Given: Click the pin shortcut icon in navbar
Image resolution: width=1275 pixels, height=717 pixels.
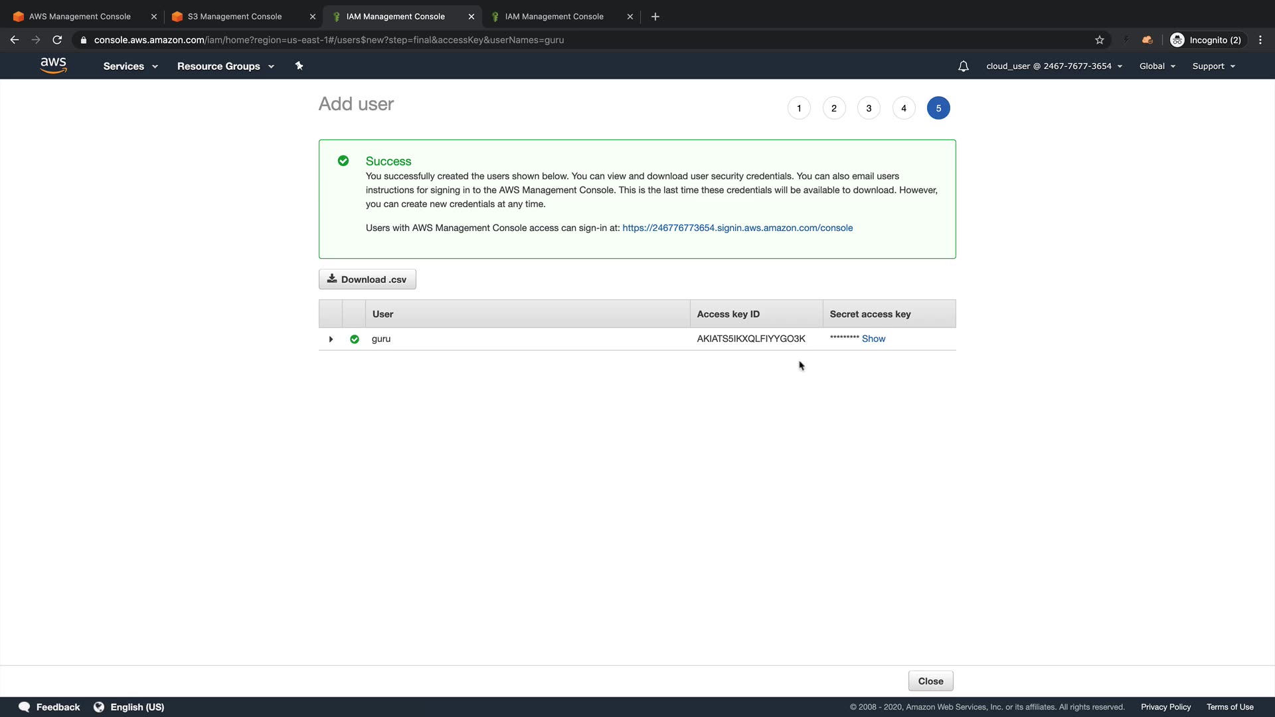Looking at the screenshot, I should (299, 66).
